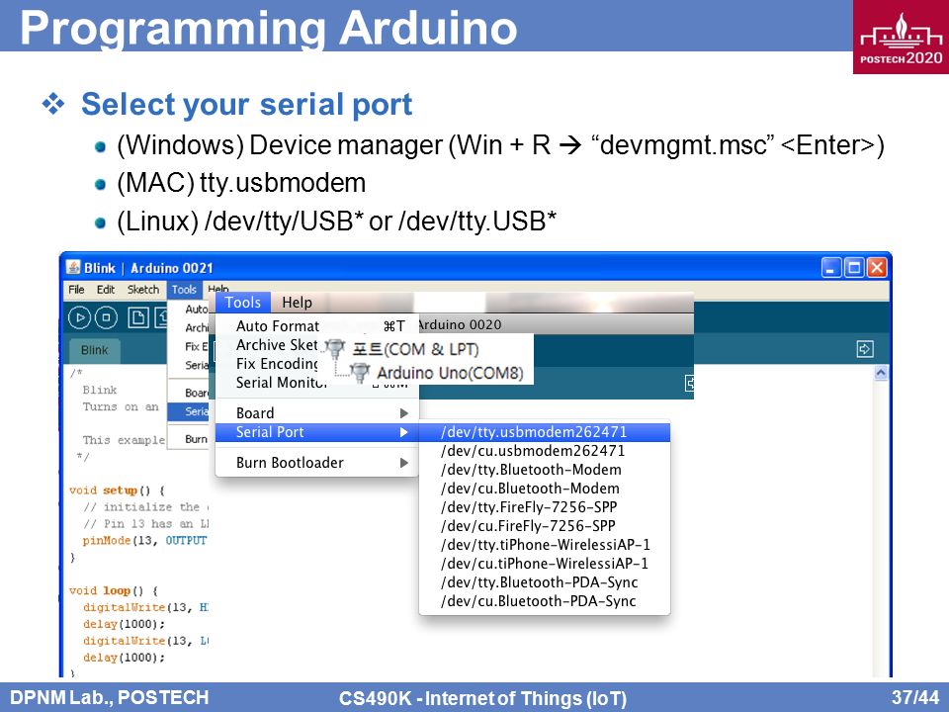
Task: Minimize the Arduino window
Action: 831,268
